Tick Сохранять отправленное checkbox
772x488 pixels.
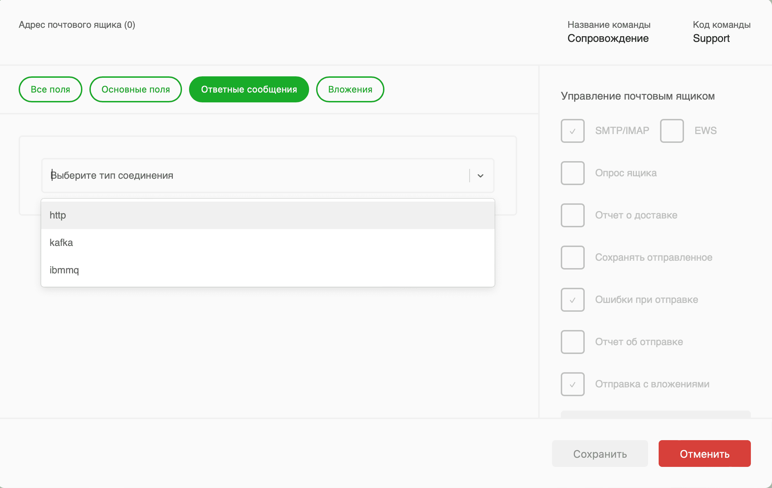click(572, 258)
